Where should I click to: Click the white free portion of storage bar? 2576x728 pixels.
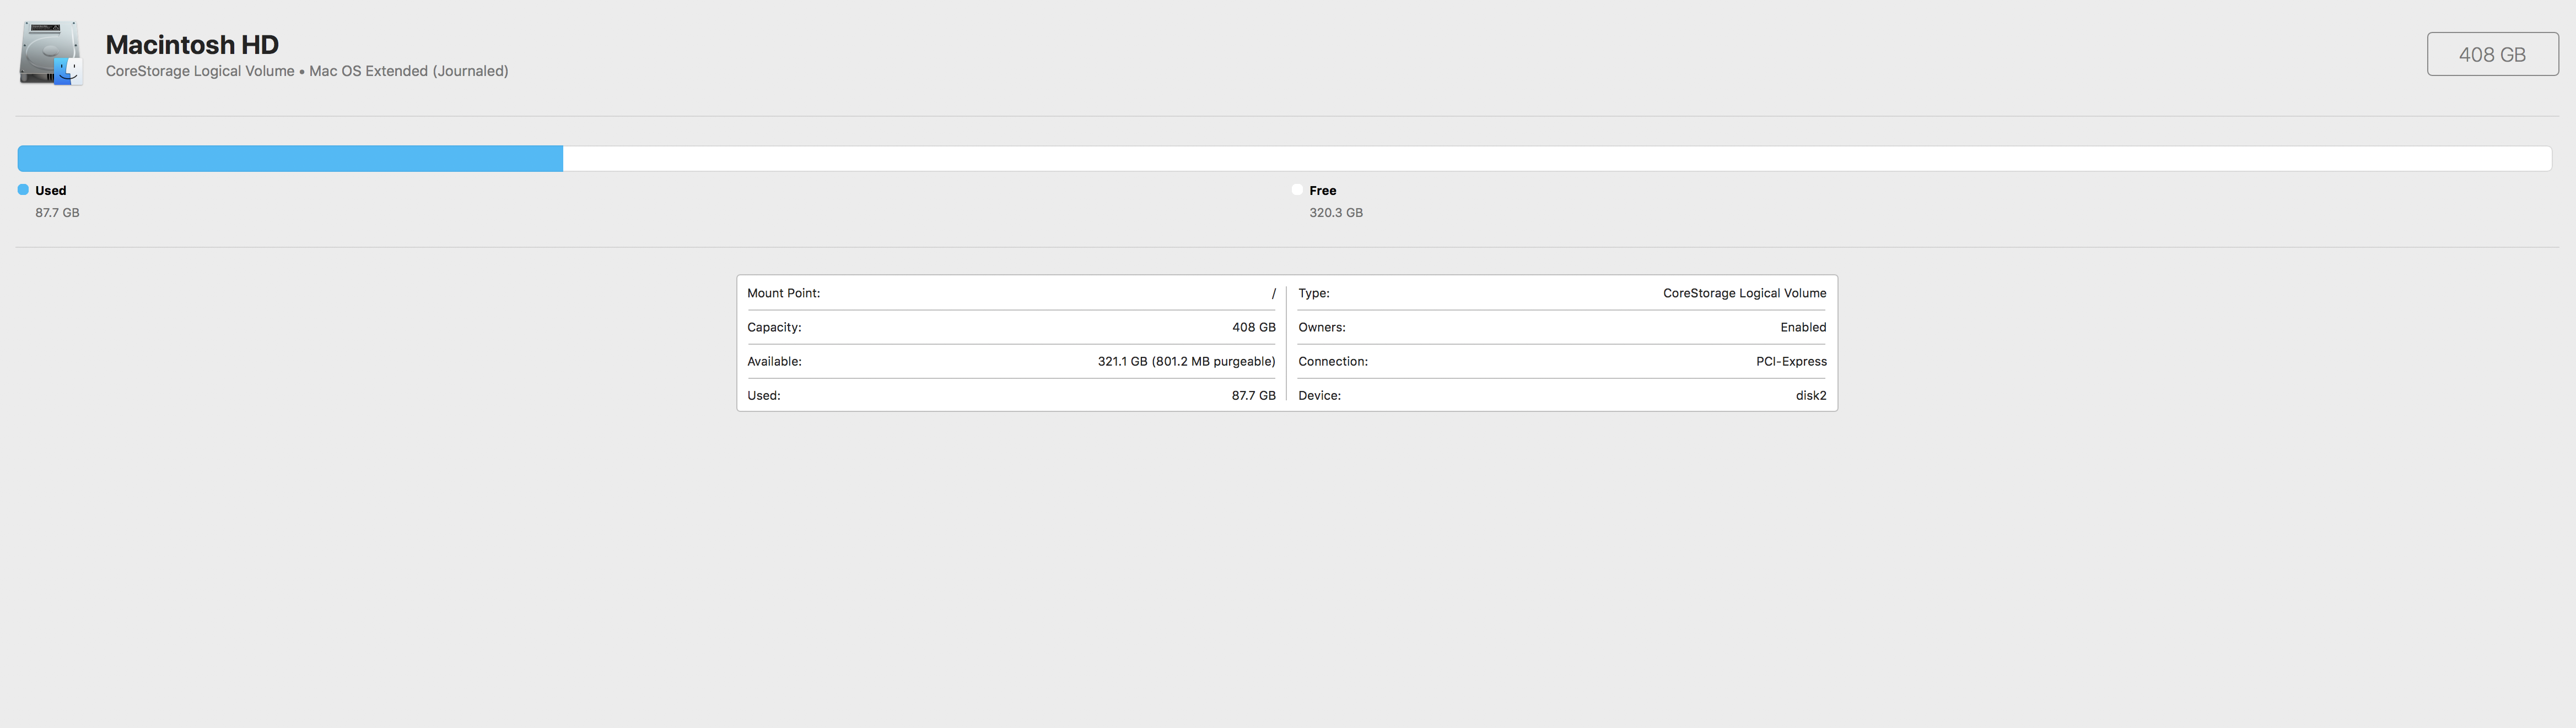click(1557, 159)
